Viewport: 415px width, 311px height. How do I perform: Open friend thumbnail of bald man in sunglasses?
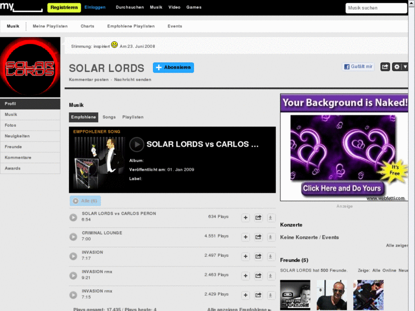332,295
